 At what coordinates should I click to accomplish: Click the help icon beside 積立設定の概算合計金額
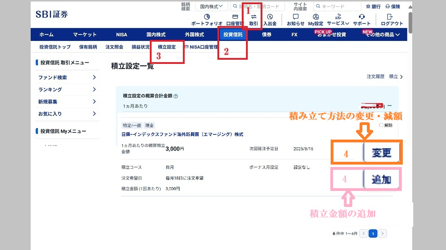tap(176, 96)
